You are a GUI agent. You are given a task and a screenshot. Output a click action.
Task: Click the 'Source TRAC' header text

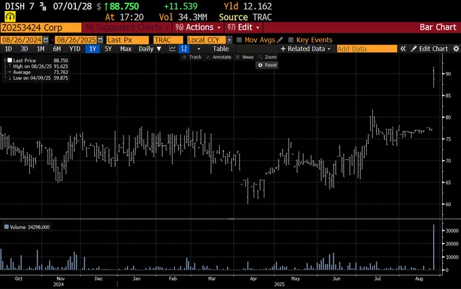(x=245, y=17)
